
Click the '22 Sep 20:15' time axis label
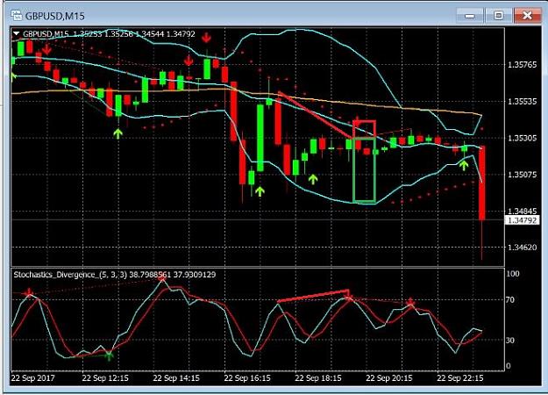click(x=389, y=378)
